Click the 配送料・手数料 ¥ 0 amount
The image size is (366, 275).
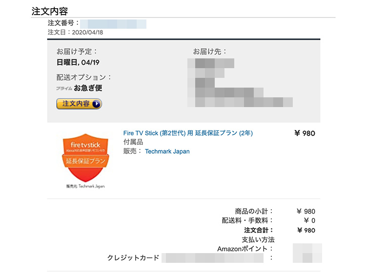coord(309,220)
